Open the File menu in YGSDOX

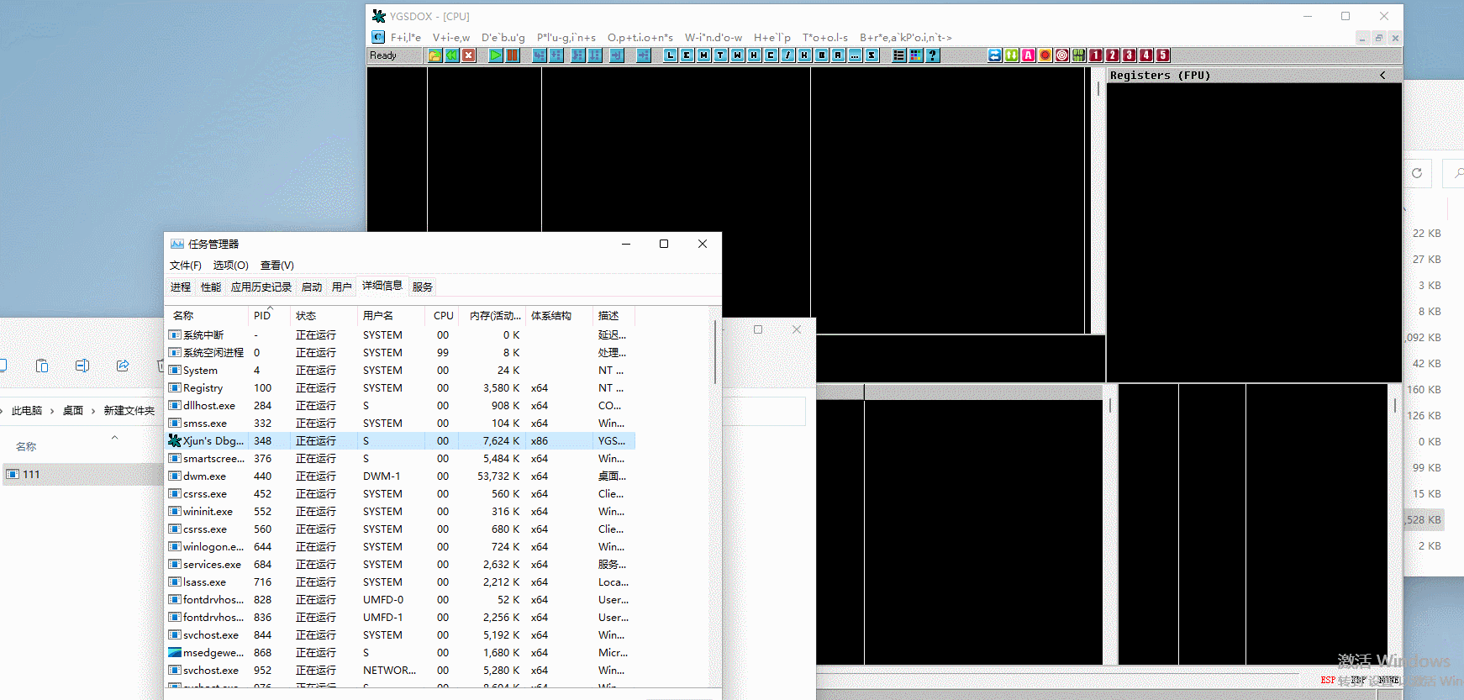406,37
